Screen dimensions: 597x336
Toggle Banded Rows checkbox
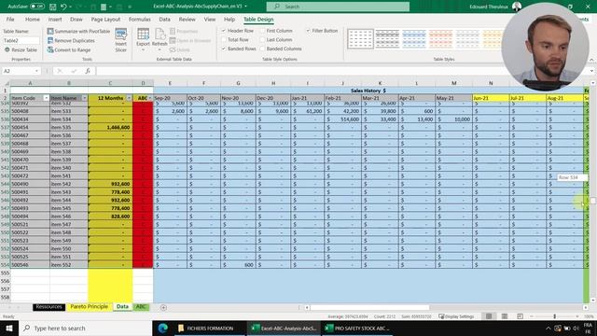[x=224, y=49]
